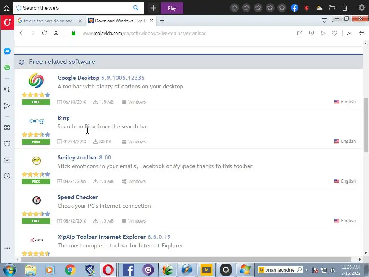Screen dimensions: 369x277
Task: Click the trash can icon in top bar
Action: pyautogui.click(x=344, y=8)
